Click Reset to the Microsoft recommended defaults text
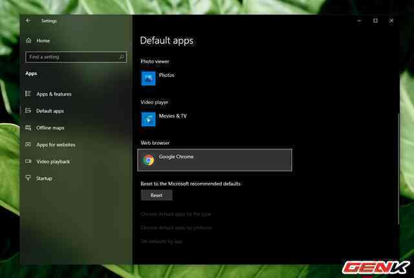This screenshot has width=414, height=278. pos(190,184)
